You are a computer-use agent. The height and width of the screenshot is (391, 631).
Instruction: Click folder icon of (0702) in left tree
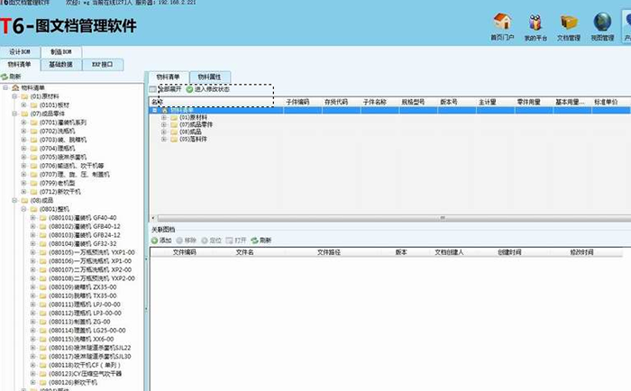click(34, 132)
